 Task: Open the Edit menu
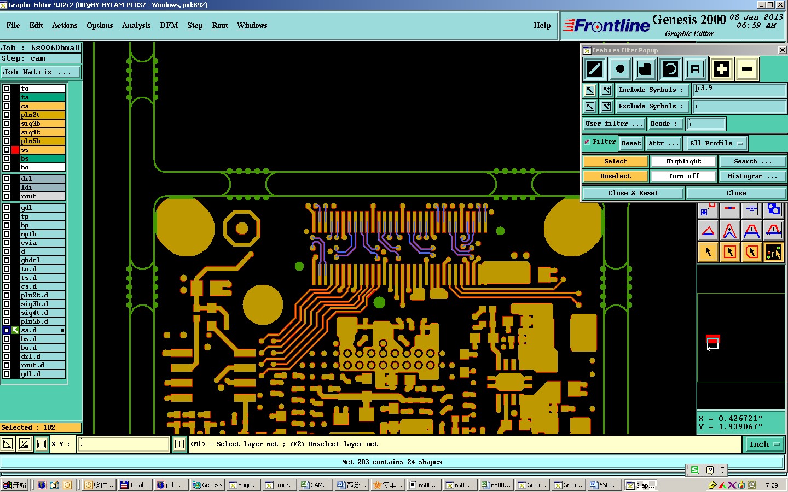(x=36, y=25)
